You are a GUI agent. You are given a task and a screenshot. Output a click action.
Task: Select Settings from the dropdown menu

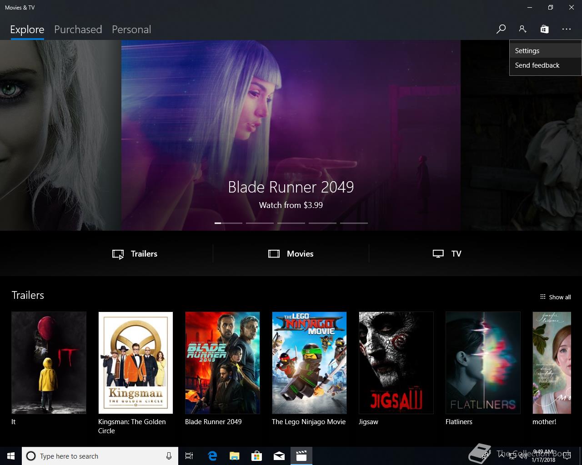tap(545, 51)
